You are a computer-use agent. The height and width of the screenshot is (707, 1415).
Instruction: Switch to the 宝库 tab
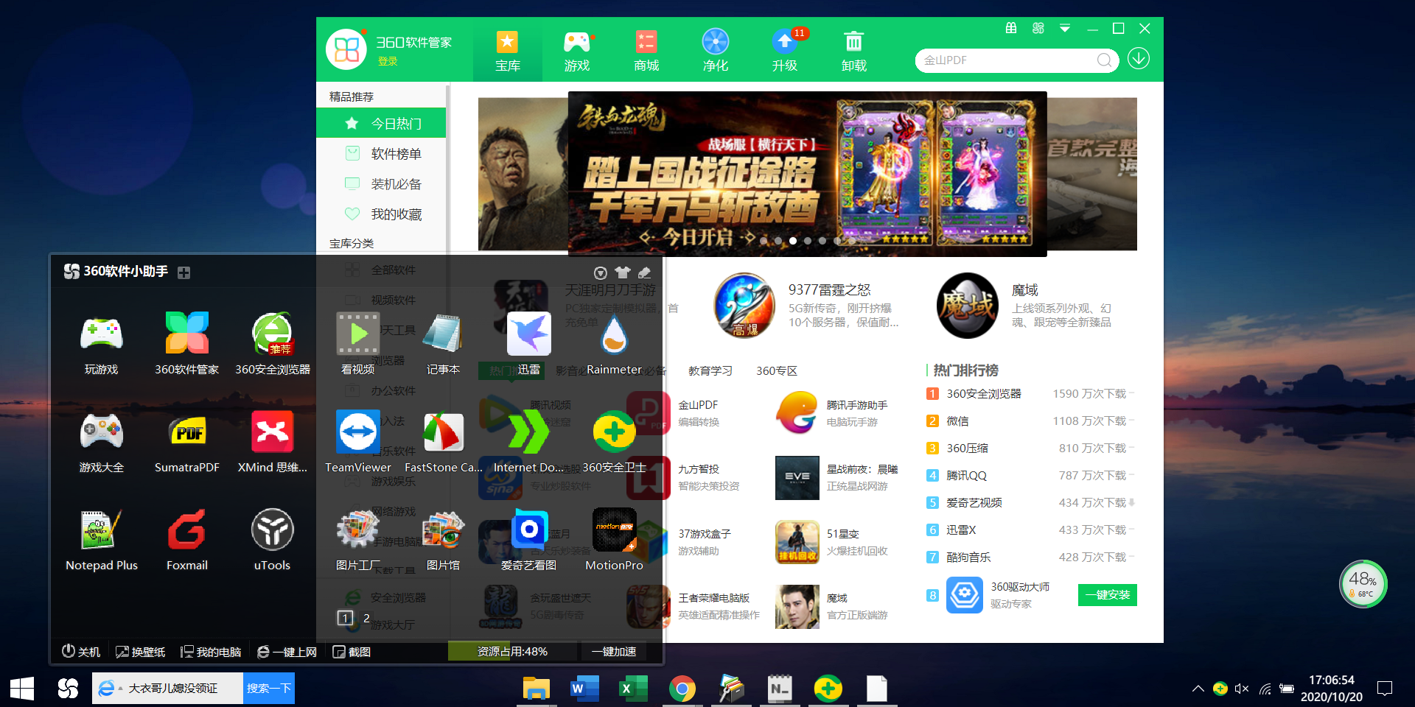coord(508,50)
